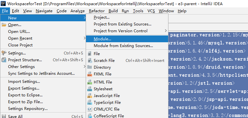Screen dimensions: 248x118
Task: Click the Open folder icon
Action: pyautogui.click(x=4, y=25)
